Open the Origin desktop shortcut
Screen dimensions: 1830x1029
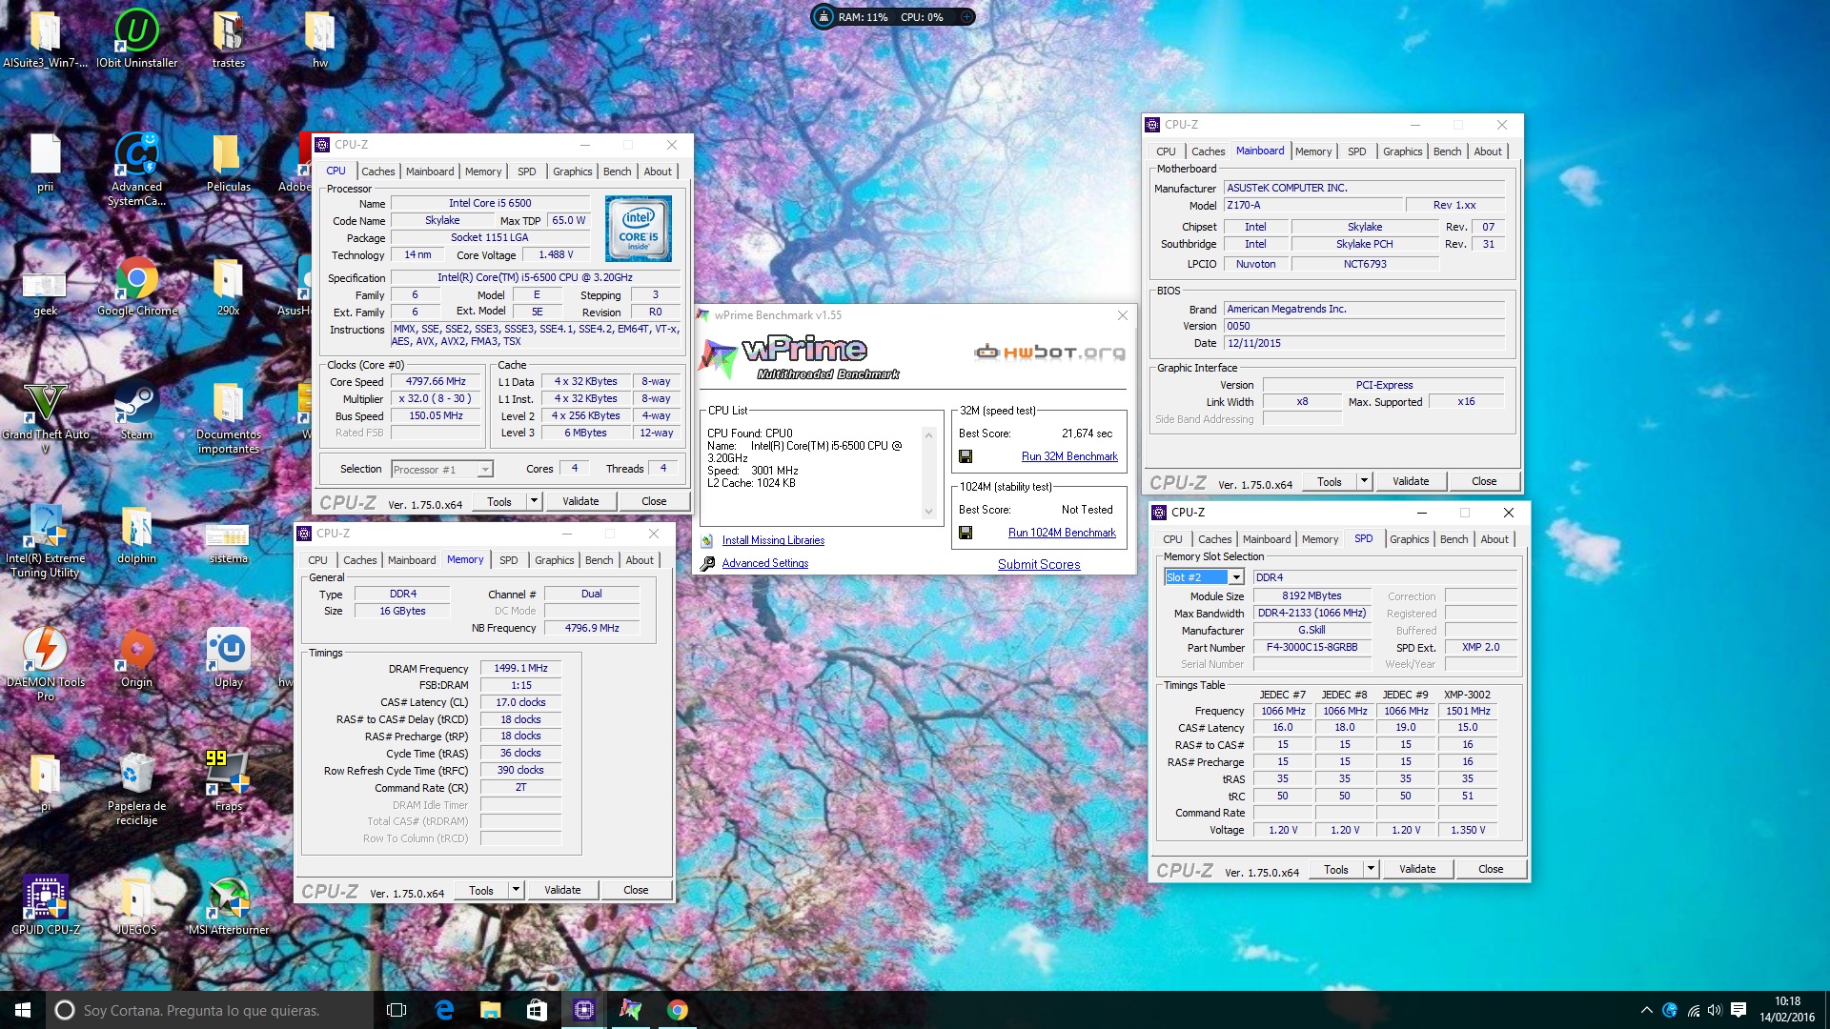[136, 657]
